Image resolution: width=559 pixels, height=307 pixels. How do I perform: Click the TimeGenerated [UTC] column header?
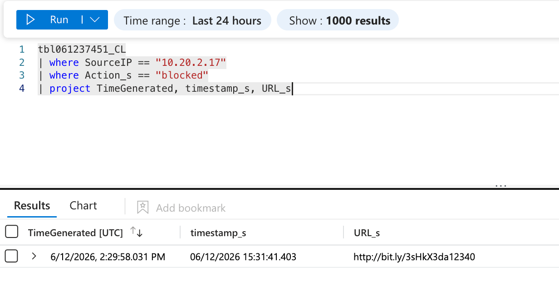(x=75, y=233)
